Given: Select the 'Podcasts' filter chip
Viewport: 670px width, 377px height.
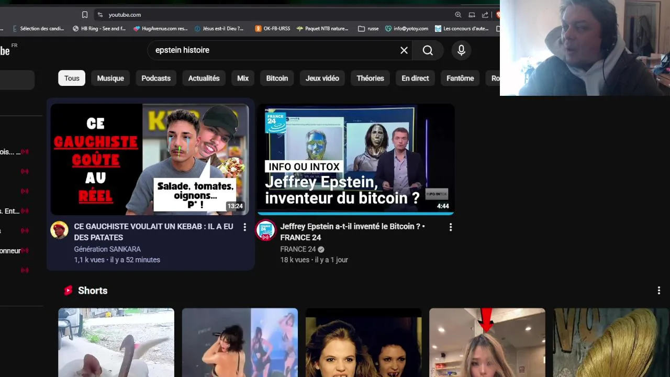Looking at the screenshot, I should [156, 78].
